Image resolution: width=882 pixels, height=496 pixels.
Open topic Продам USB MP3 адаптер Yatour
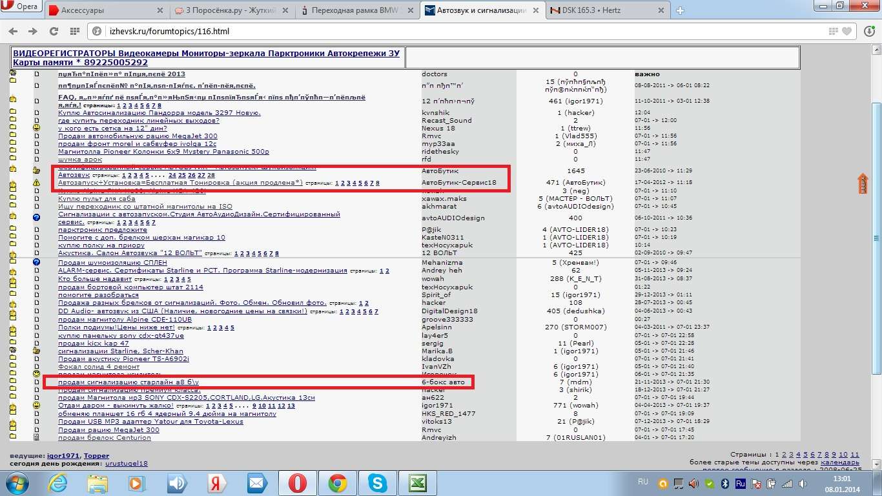point(150,421)
